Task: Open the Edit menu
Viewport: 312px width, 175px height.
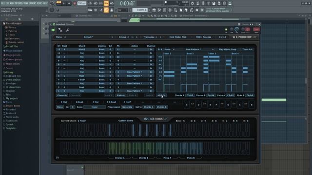Action: click(8, 3)
